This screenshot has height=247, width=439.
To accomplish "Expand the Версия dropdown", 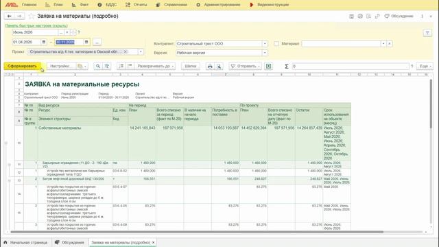I will (x=265, y=53).
